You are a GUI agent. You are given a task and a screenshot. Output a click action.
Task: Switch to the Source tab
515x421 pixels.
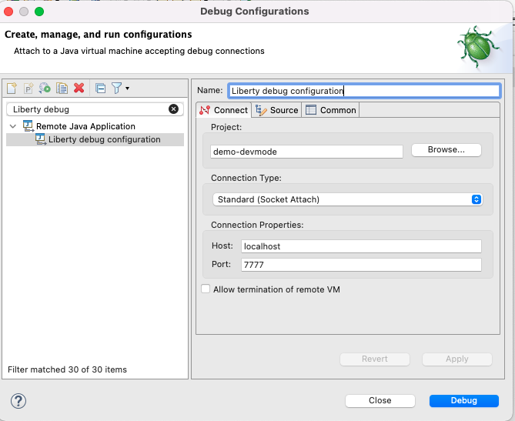[277, 110]
